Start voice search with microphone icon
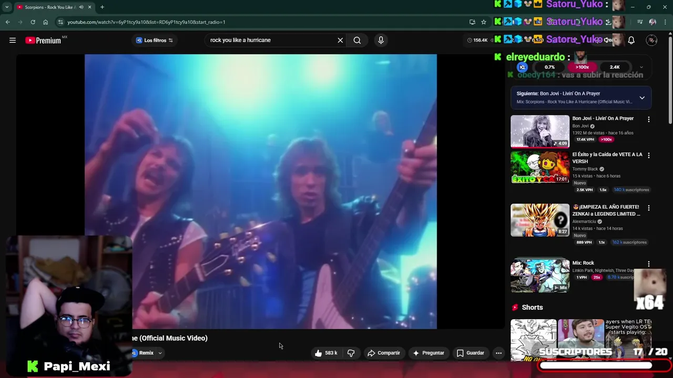Screen dimensions: 673x378 click(x=381, y=40)
